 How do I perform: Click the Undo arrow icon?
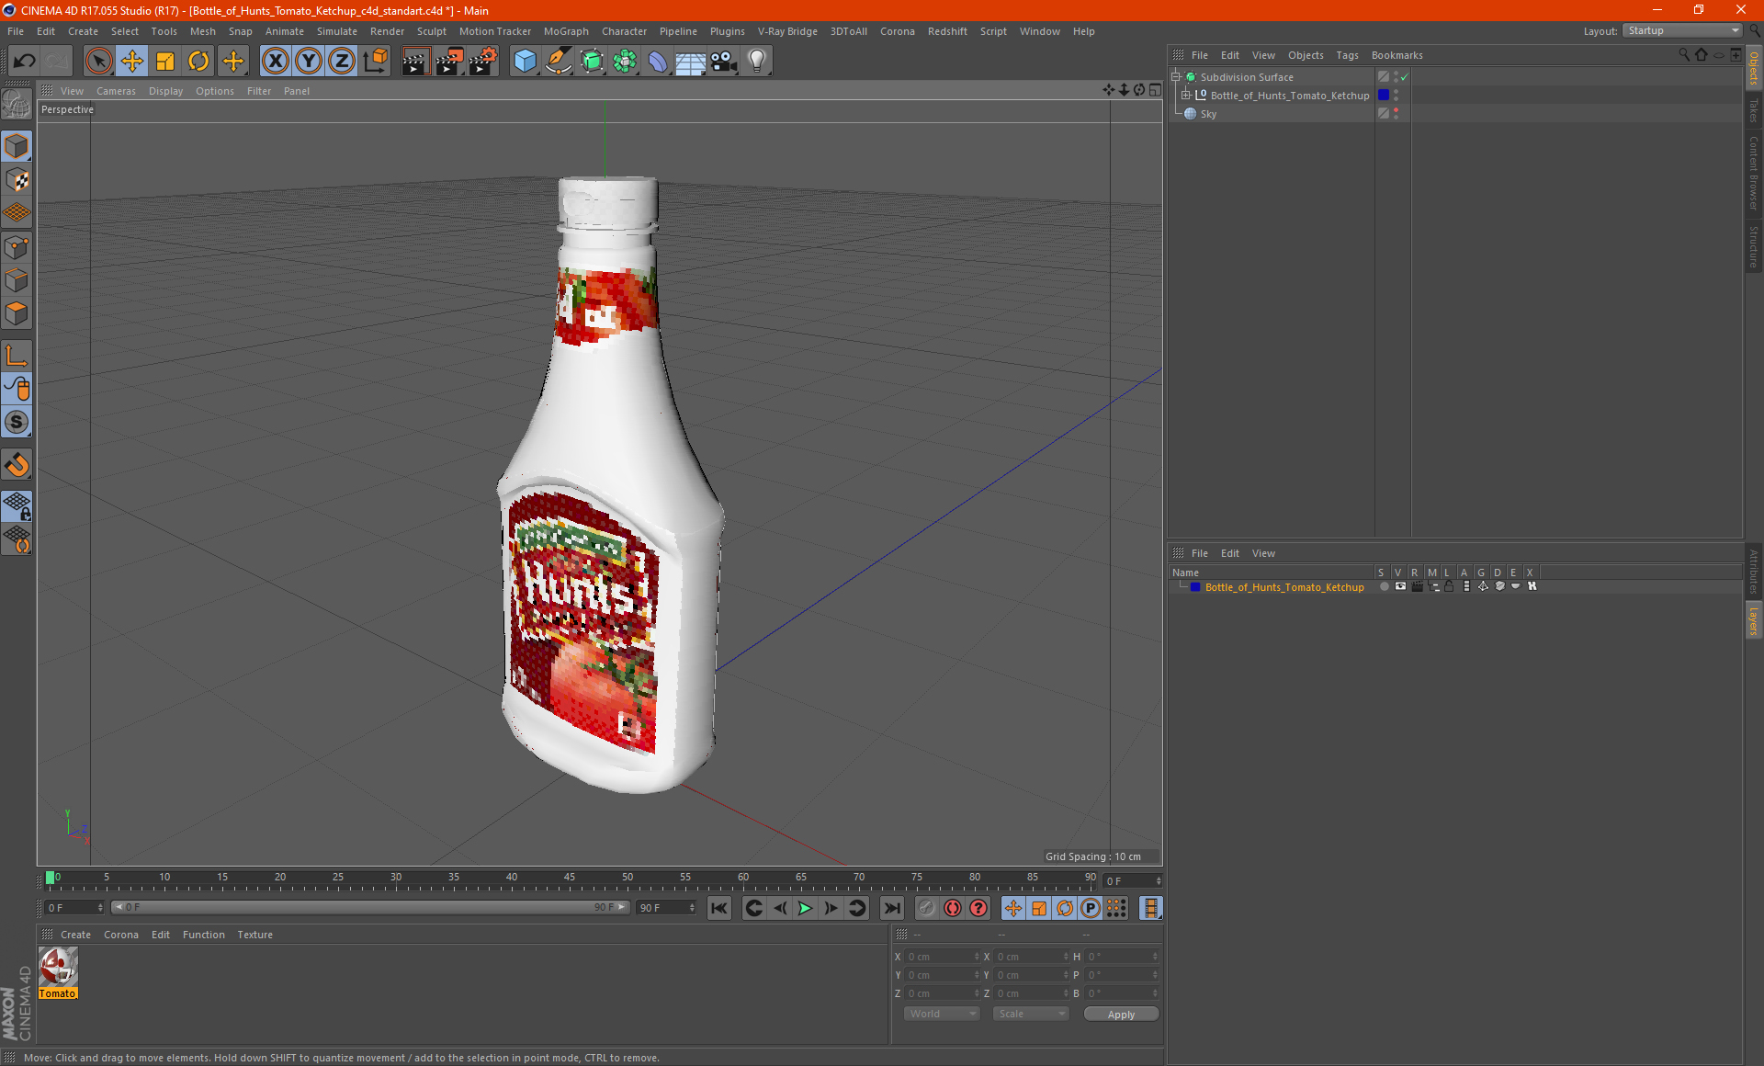point(24,62)
